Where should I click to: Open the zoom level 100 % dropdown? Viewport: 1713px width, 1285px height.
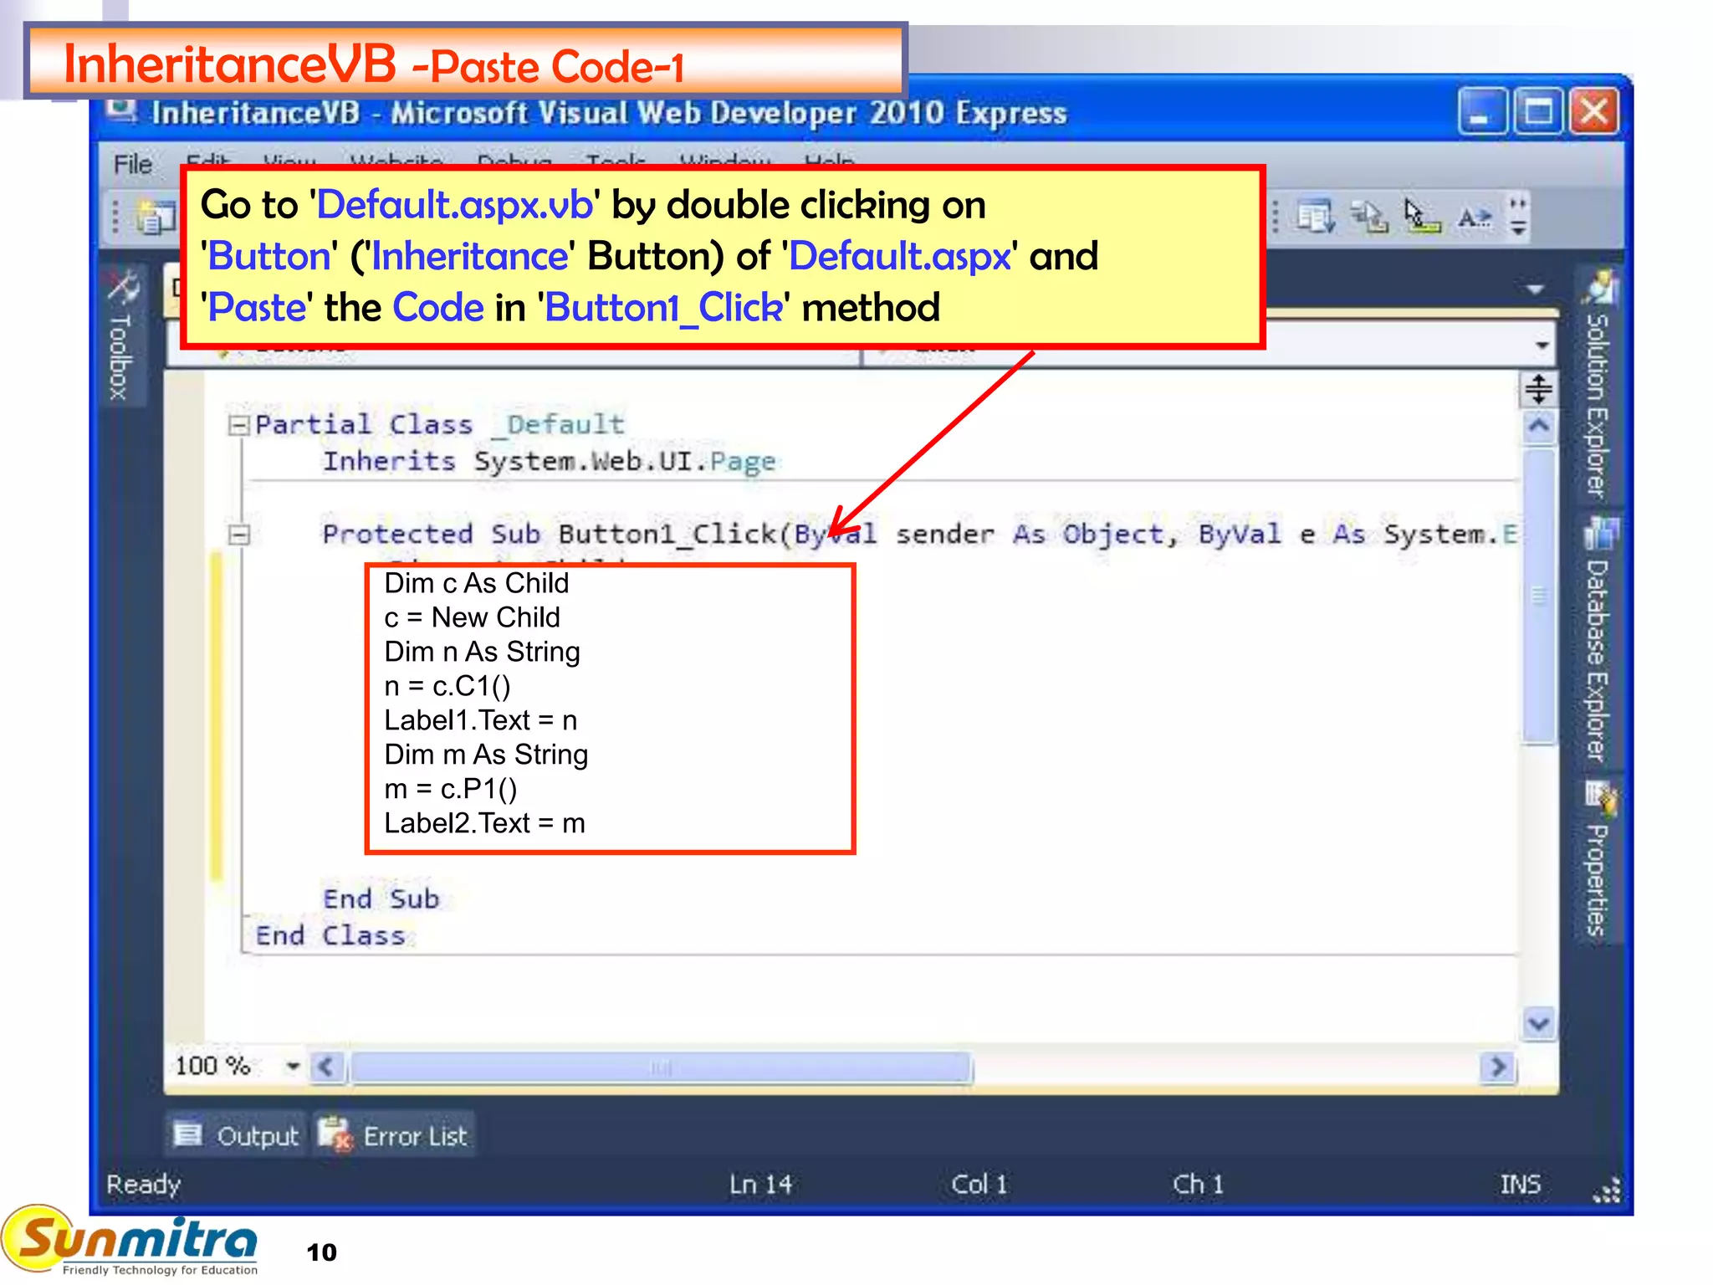[293, 1067]
